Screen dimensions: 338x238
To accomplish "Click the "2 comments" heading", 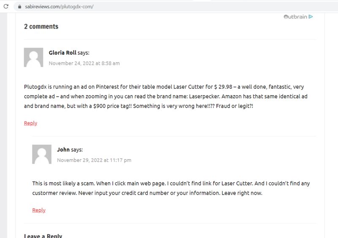I will tap(41, 27).
